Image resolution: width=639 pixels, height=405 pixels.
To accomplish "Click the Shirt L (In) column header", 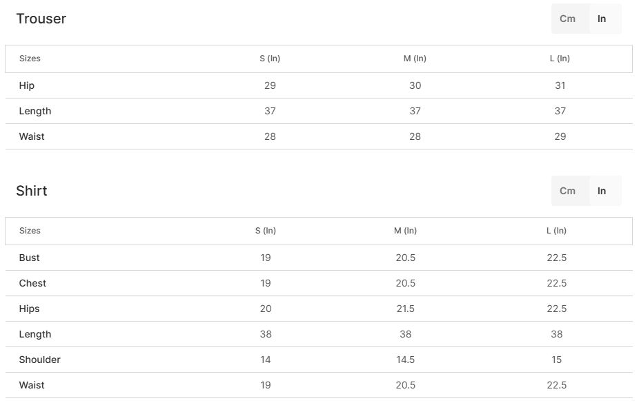I will pyautogui.click(x=556, y=231).
